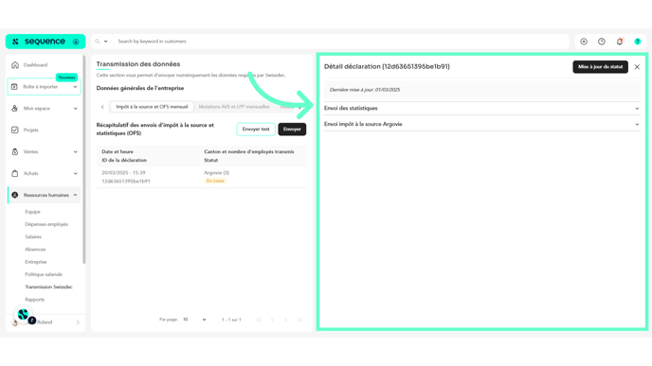Screen dimensions: 652x366
Task: Close the Détail déclaration panel
Action: (637, 67)
